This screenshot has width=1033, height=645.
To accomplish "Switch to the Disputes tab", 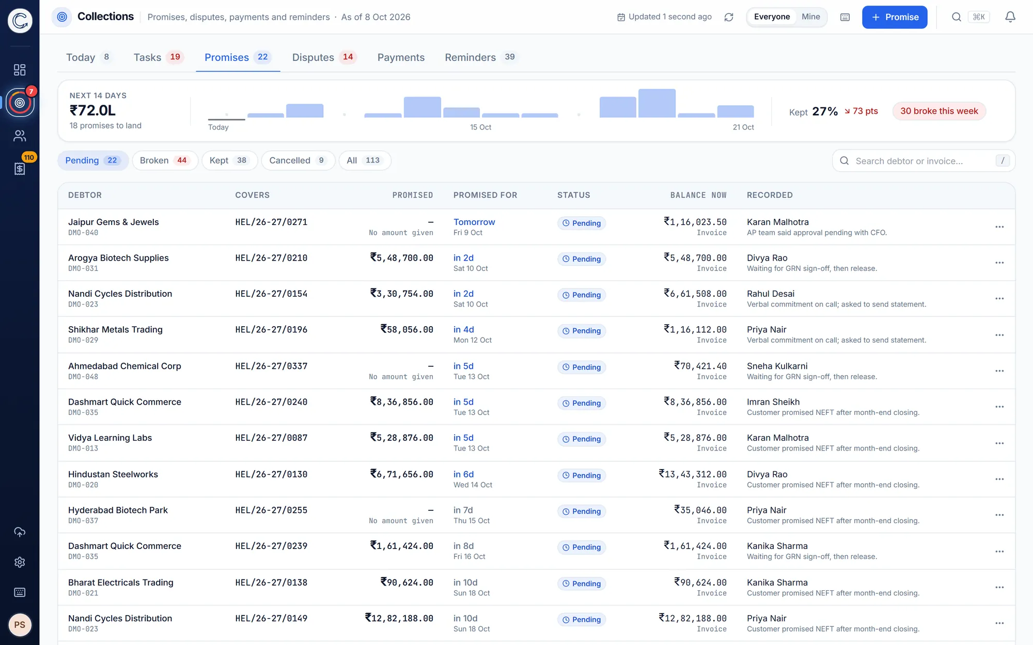I will pos(324,57).
